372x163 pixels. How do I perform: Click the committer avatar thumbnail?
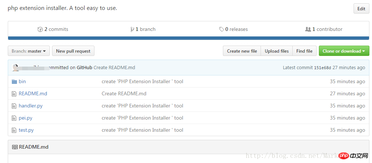[x=15, y=68]
